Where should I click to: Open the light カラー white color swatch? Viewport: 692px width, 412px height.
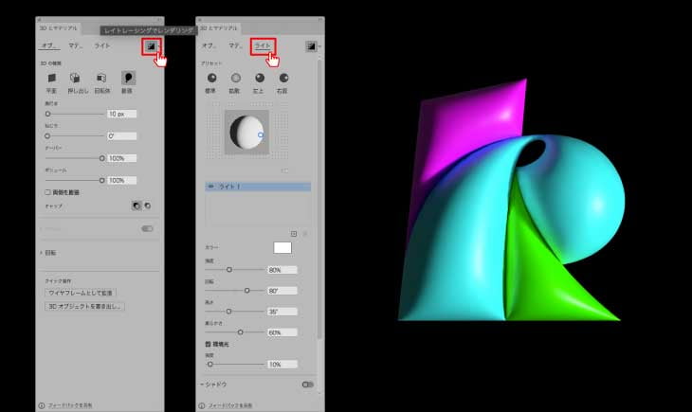[283, 247]
